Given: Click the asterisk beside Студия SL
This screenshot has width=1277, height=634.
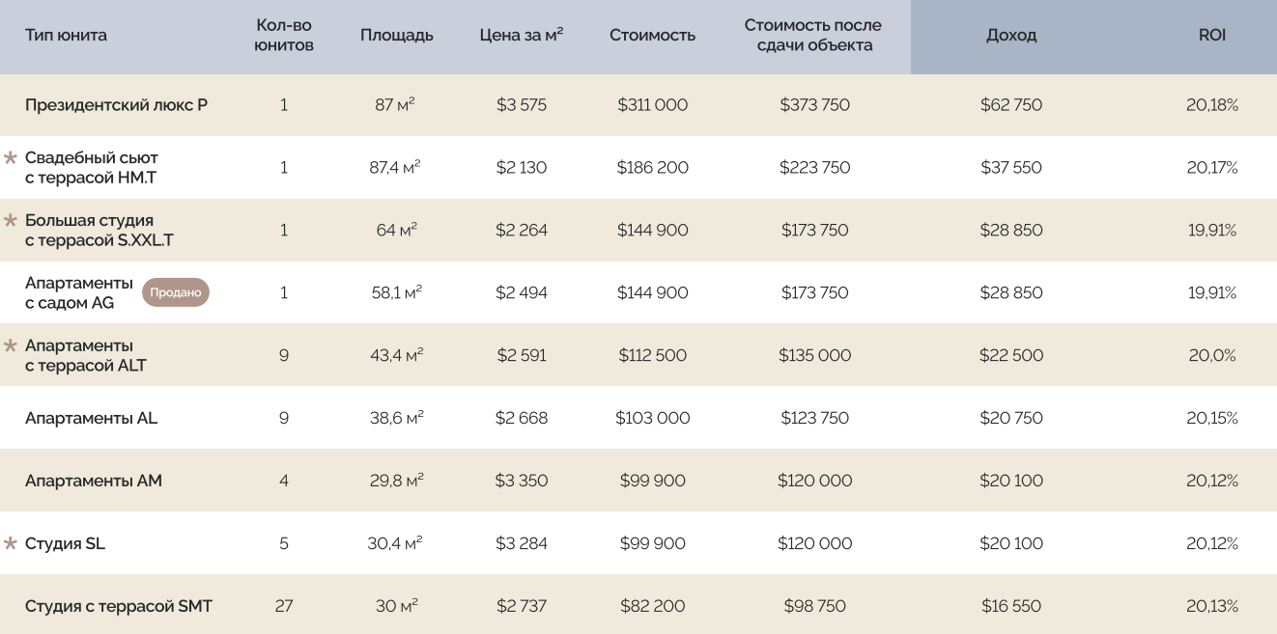Looking at the screenshot, I should (x=11, y=543).
